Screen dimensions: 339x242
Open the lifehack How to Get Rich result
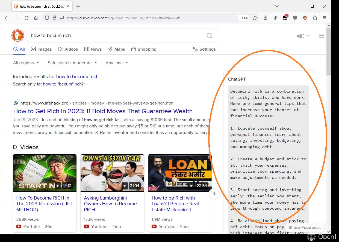coord(103,111)
